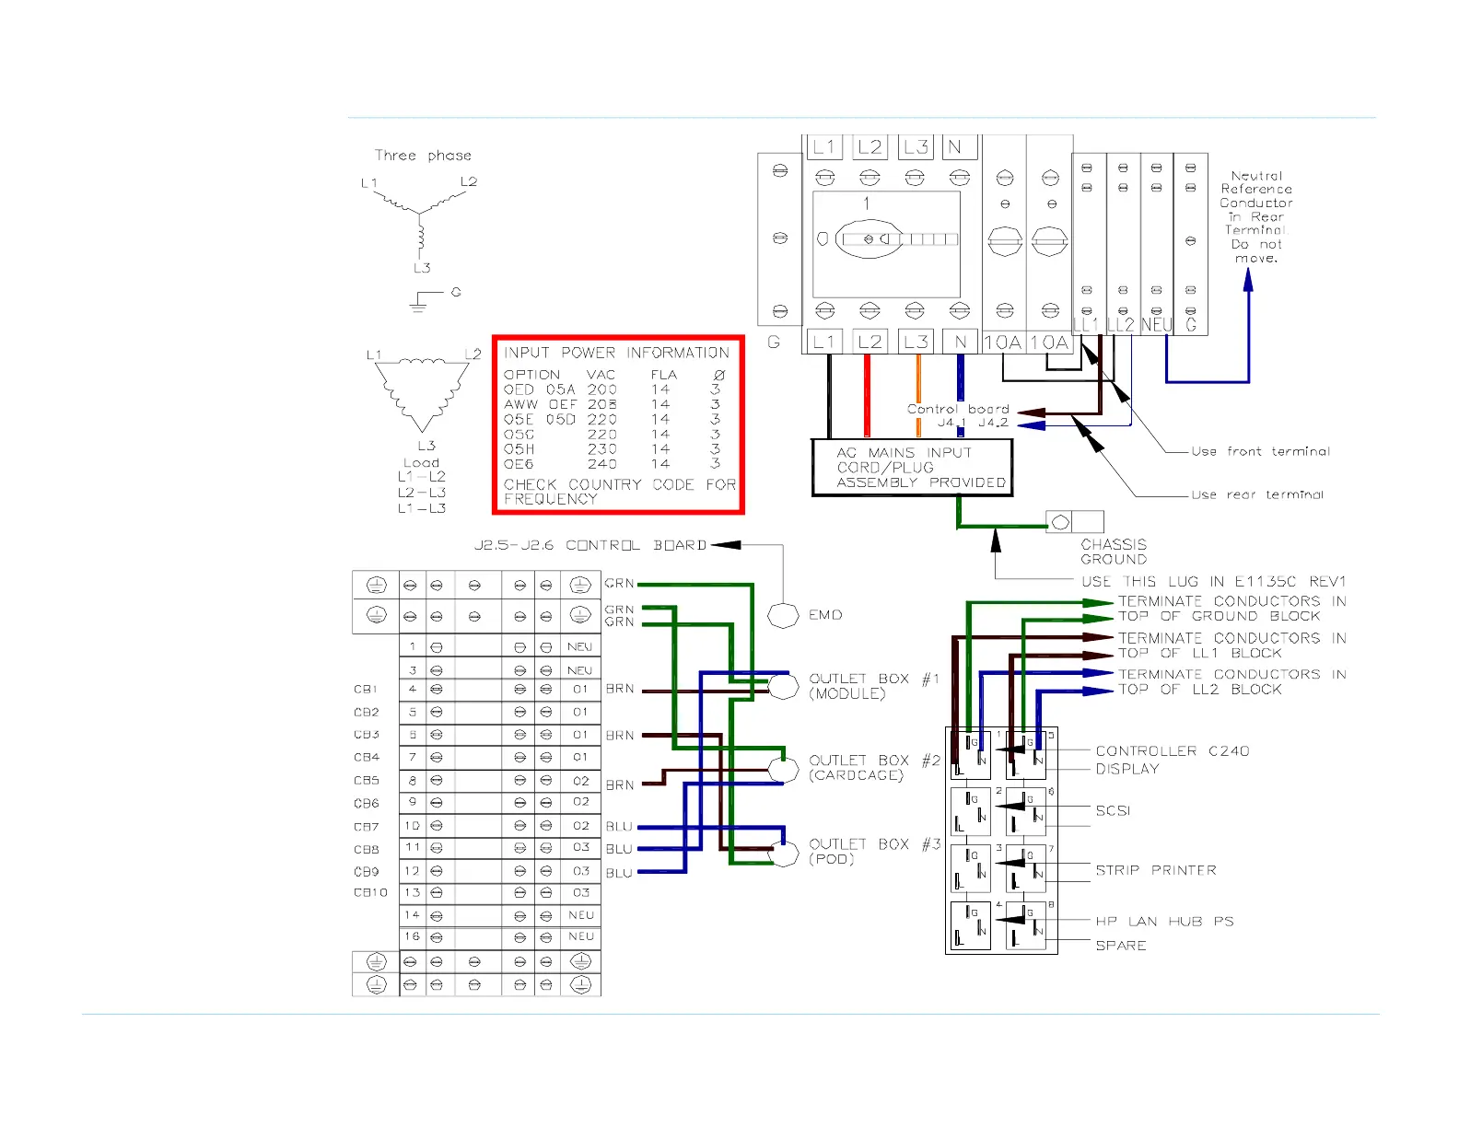Screen dimensions: 1459x1127
Task: Click the 'CB10' breaker label
Action: tap(370, 892)
